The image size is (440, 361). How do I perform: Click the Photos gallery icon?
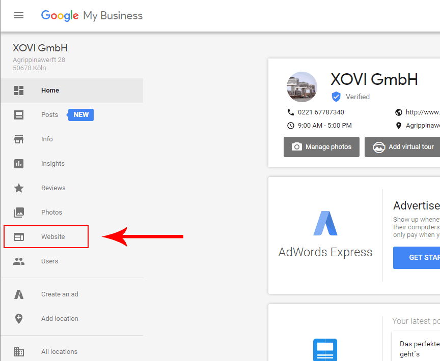(19, 213)
